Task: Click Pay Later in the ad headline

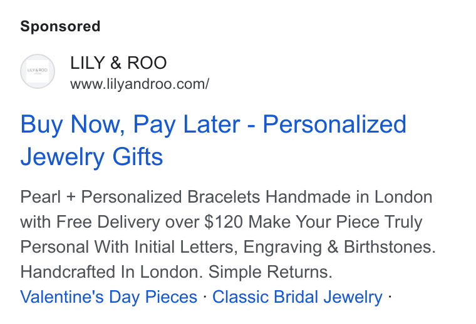Action: pyautogui.click(x=187, y=124)
